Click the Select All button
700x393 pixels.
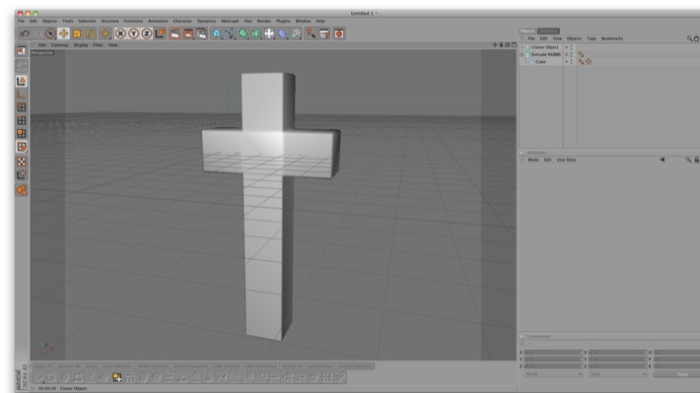pos(42,366)
